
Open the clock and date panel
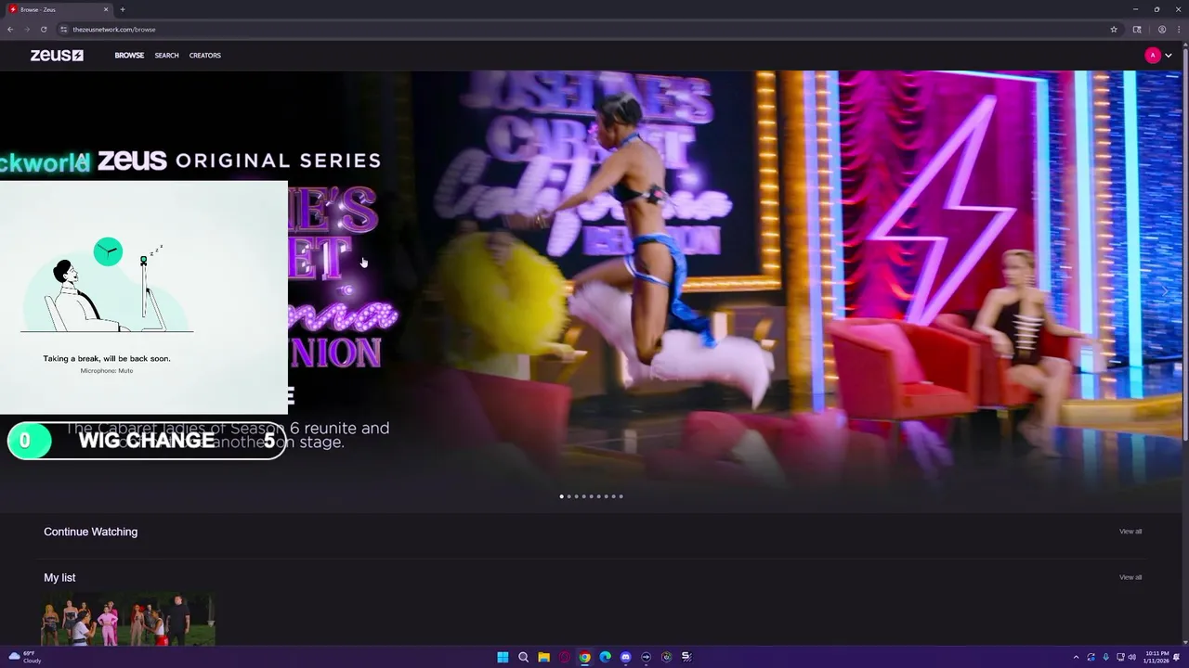1157,657
